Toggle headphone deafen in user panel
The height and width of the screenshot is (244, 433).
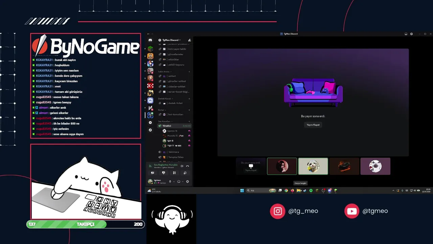click(x=179, y=182)
